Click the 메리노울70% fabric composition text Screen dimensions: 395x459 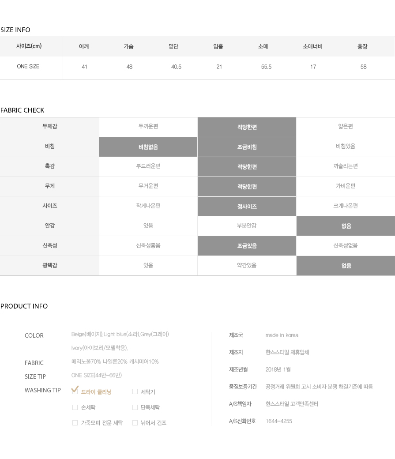click(x=115, y=362)
